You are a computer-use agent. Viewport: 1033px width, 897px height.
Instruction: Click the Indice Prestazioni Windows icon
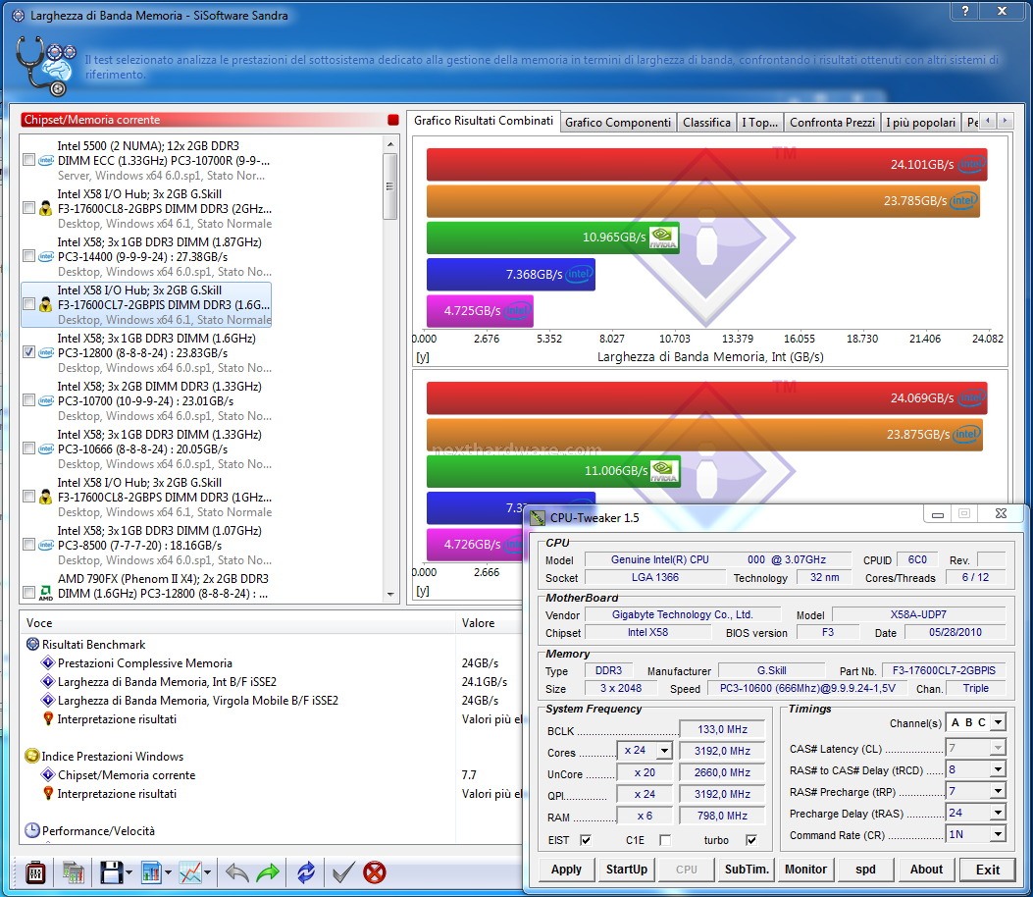32,756
